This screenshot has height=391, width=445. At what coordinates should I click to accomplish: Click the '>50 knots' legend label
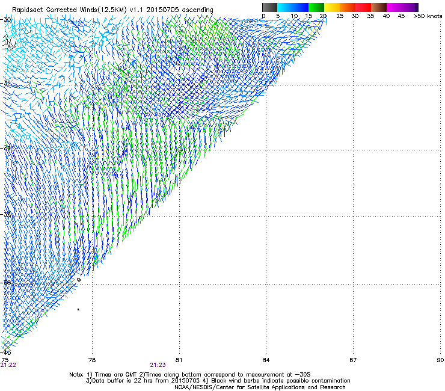pyautogui.click(x=428, y=16)
